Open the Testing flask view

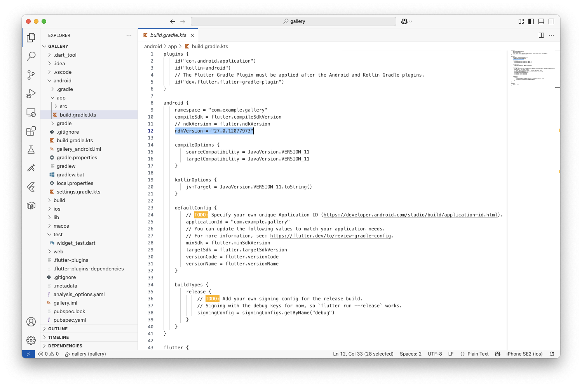coord(31,150)
